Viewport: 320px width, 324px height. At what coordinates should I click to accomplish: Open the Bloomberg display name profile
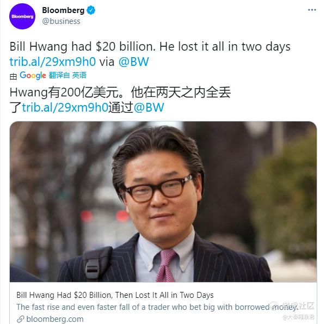point(63,10)
